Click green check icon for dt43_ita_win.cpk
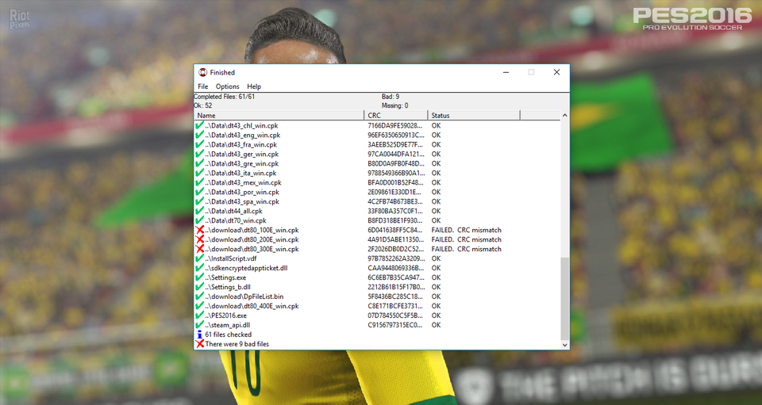 pos(200,173)
